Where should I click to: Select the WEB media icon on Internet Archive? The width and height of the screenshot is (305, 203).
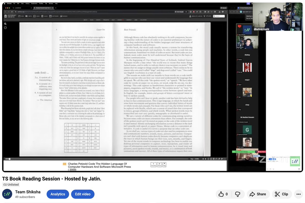pyautogui.click(x=21, y=16)
